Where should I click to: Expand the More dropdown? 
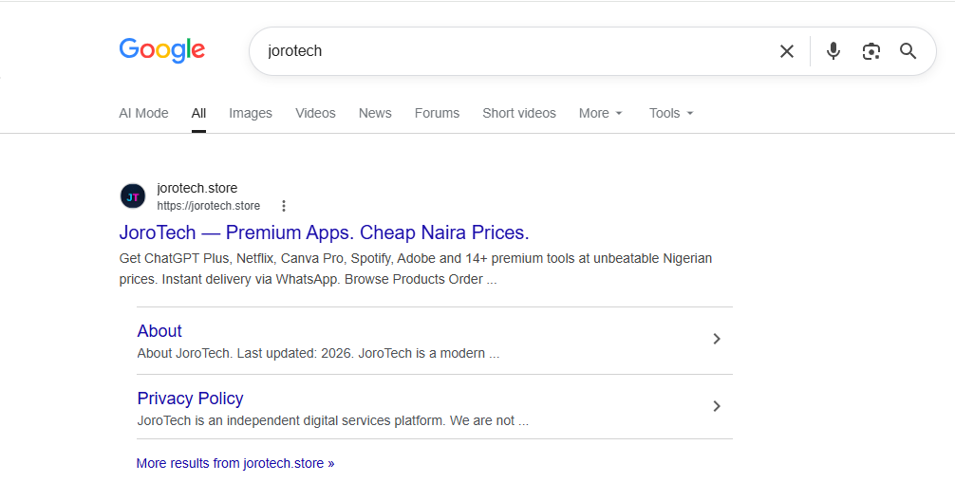coord(601,113)
